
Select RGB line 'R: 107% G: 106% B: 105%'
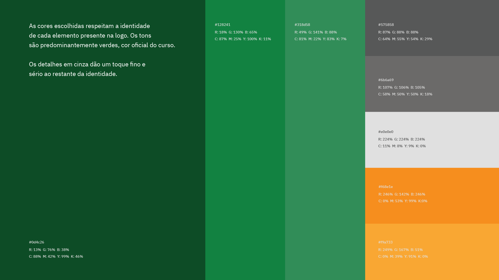coord(402,87)
